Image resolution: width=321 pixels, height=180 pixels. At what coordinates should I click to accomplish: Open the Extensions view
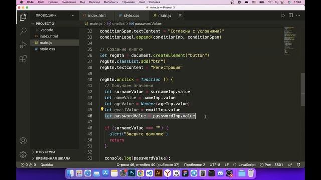[23, 59]
